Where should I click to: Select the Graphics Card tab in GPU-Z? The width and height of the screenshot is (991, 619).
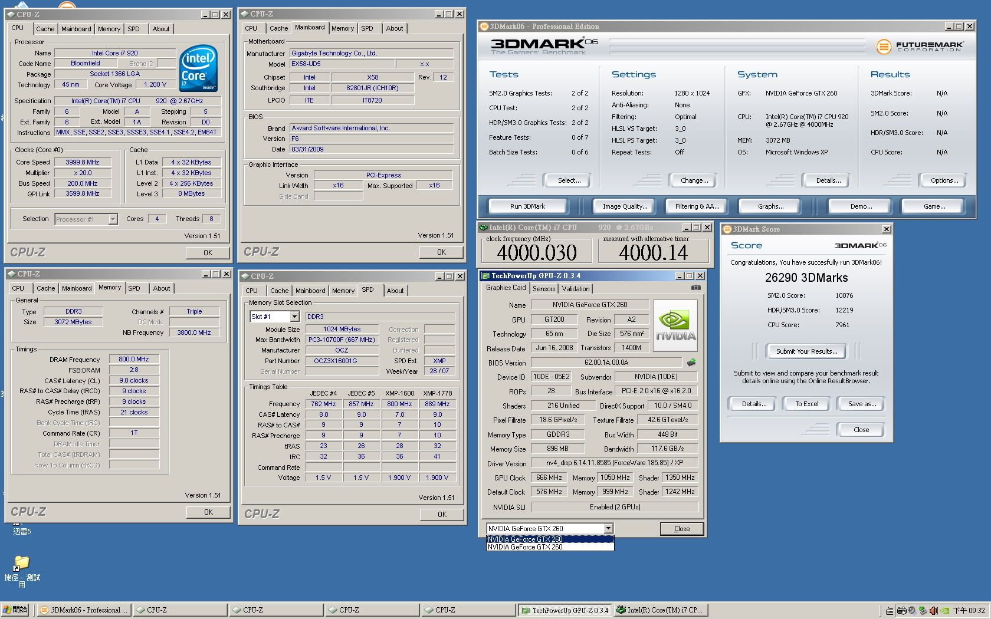click(x=506, y=288)
